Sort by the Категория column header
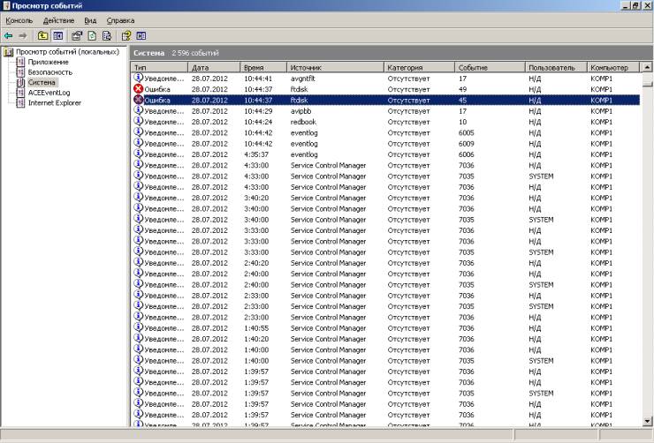 pyautogui.click(x=419, y=67)
